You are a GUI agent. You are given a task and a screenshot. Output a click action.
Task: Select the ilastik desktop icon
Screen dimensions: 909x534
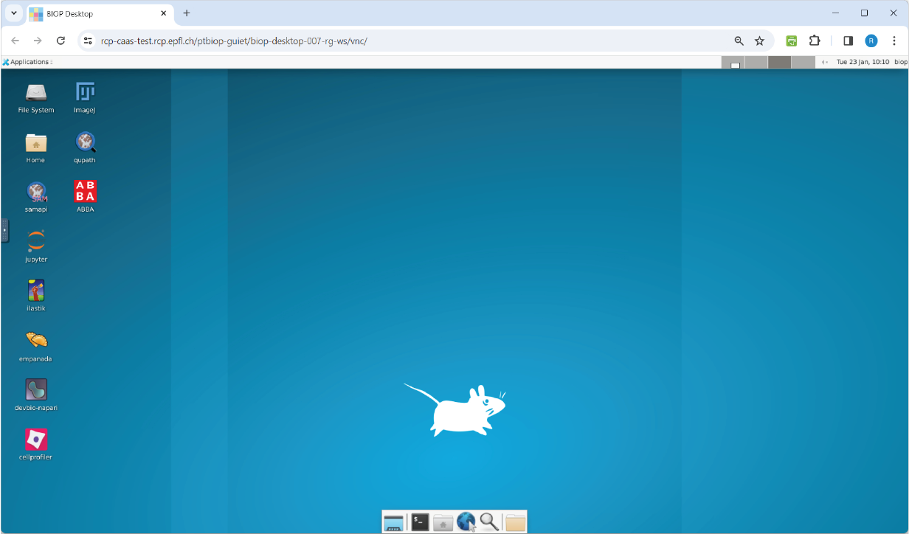click(36, 291)
